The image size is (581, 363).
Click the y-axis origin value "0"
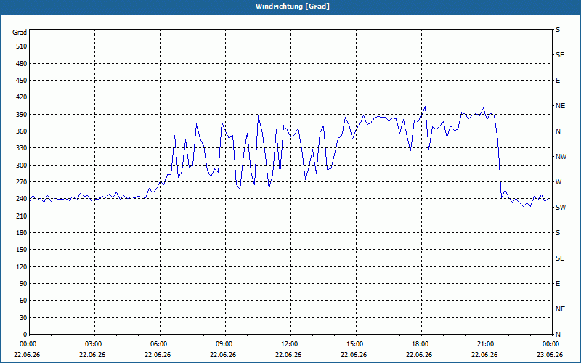(x=25, y=335)
